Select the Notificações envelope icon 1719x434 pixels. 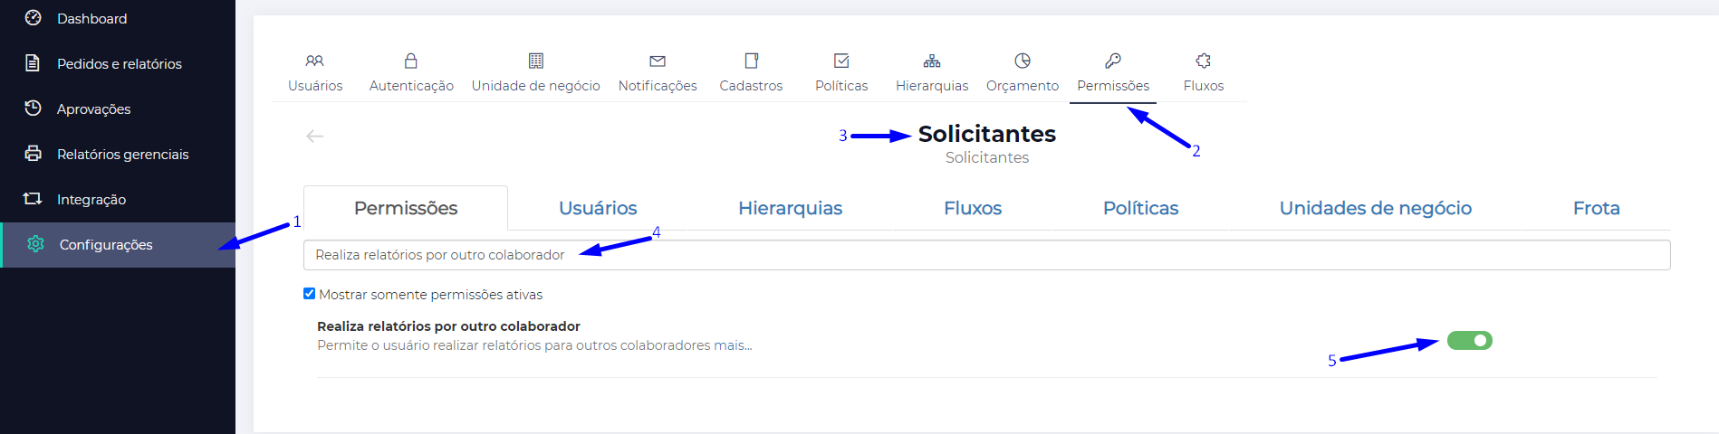point(658,61)
